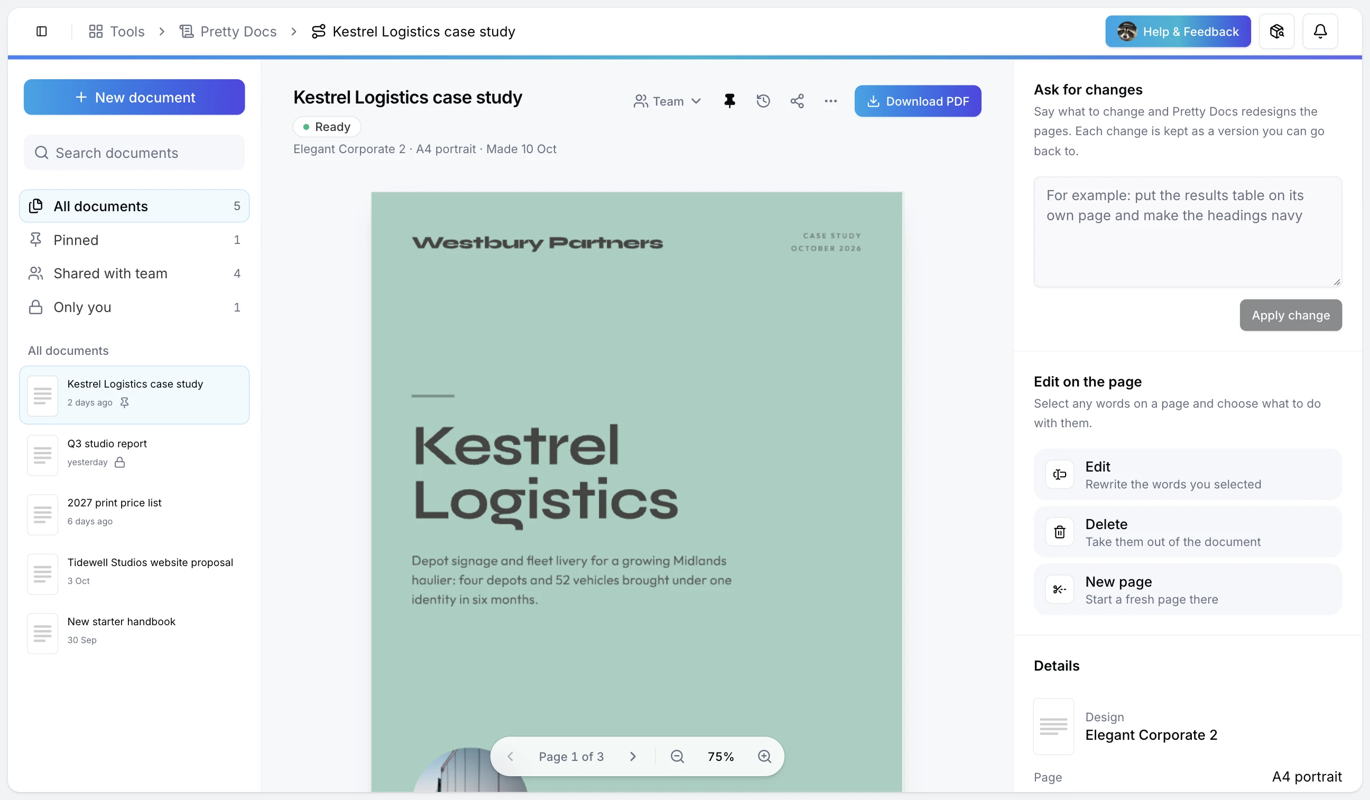Click the package icon in header
Screen dimensions: 1370x800
[x=1276, y=32]
